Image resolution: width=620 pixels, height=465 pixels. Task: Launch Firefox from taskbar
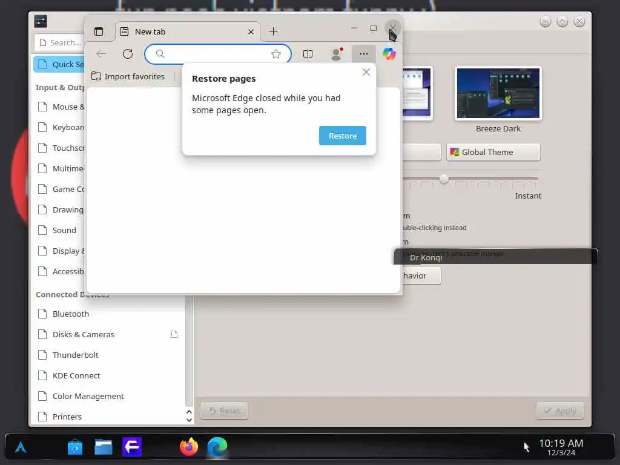[189, 447]
